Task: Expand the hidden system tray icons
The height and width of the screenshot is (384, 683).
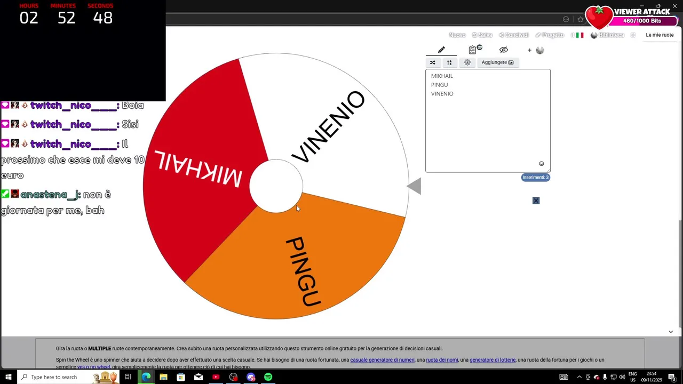Action: (579, 377)
